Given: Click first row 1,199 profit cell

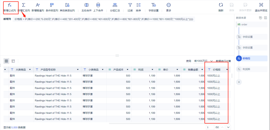Looking at the screenshot, I should [144, 76].
